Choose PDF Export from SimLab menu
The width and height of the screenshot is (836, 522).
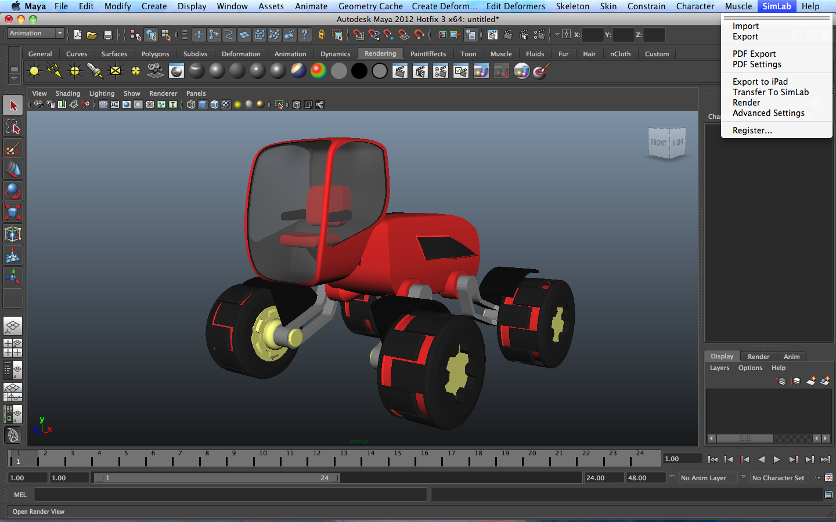[754, 54]
